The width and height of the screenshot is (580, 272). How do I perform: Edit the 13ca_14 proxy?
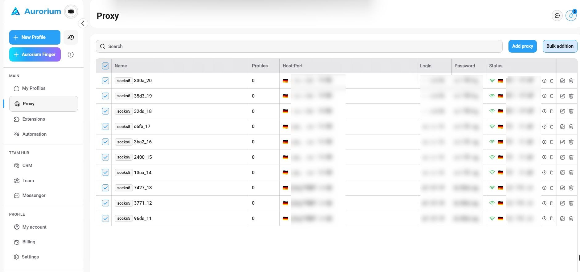[x=562, y=172]
